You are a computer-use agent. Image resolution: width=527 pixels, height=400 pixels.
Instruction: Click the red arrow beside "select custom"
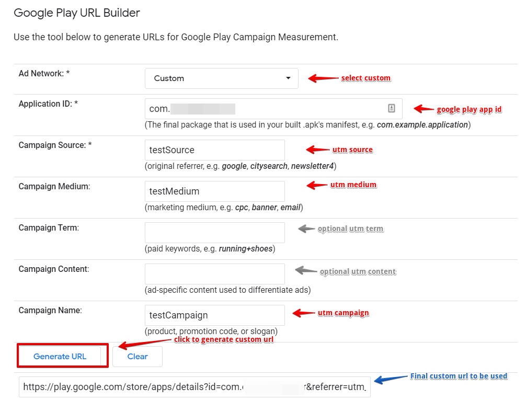(323, 78)
